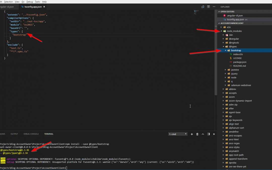
Task: Close the terminal panel with X icon
Action: (x=214, y=134)
